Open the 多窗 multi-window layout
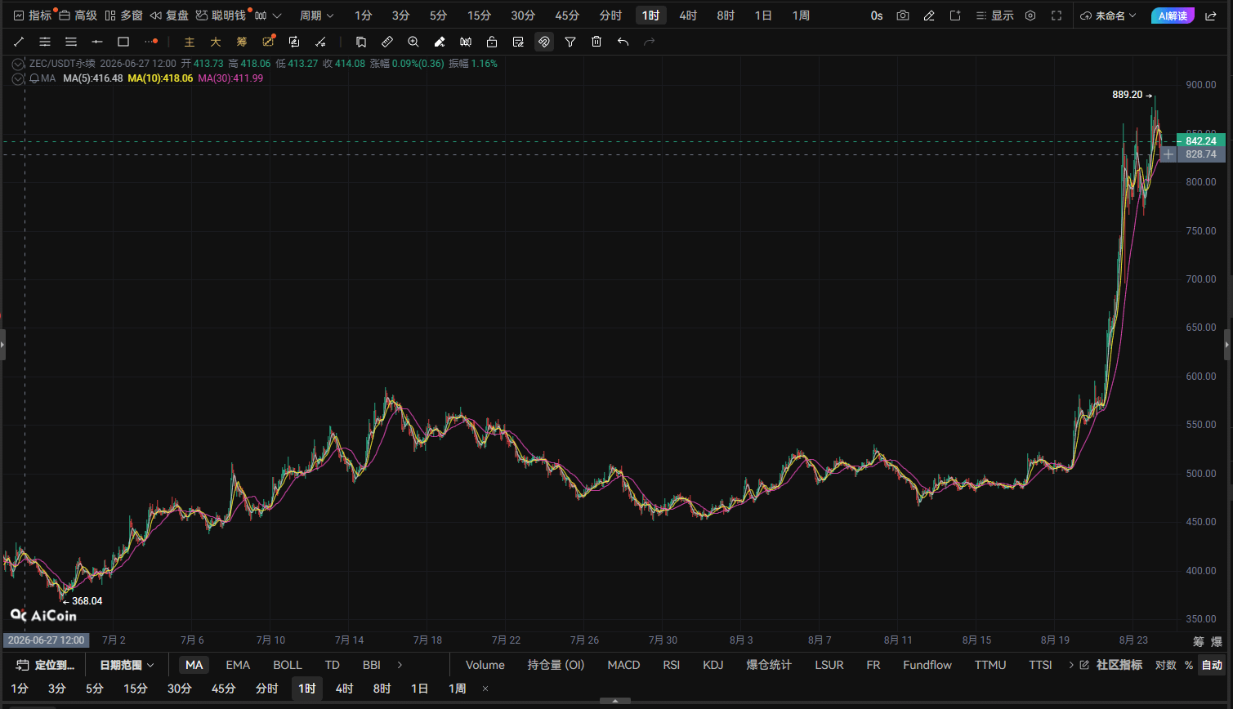1233x709 pixels. click(x=123, y=16)
